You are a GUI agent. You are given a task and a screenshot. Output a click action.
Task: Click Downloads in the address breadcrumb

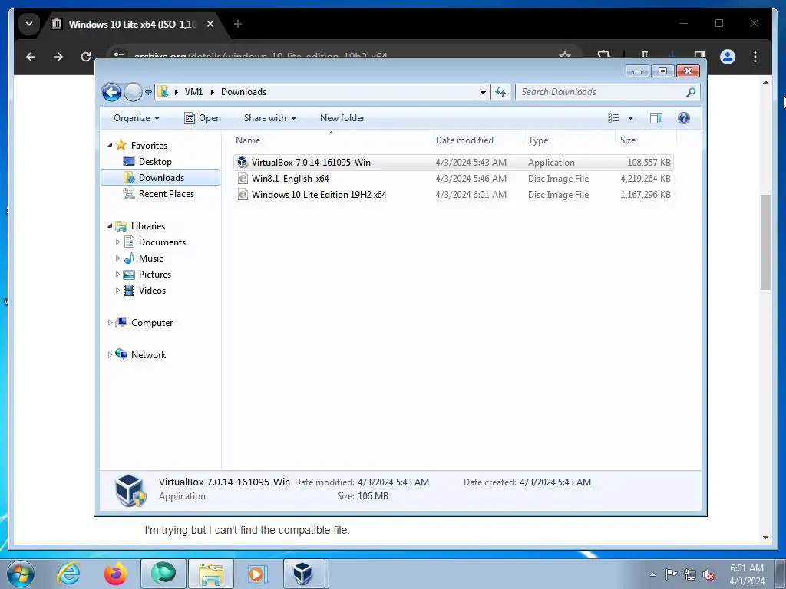tap(243, 92)
